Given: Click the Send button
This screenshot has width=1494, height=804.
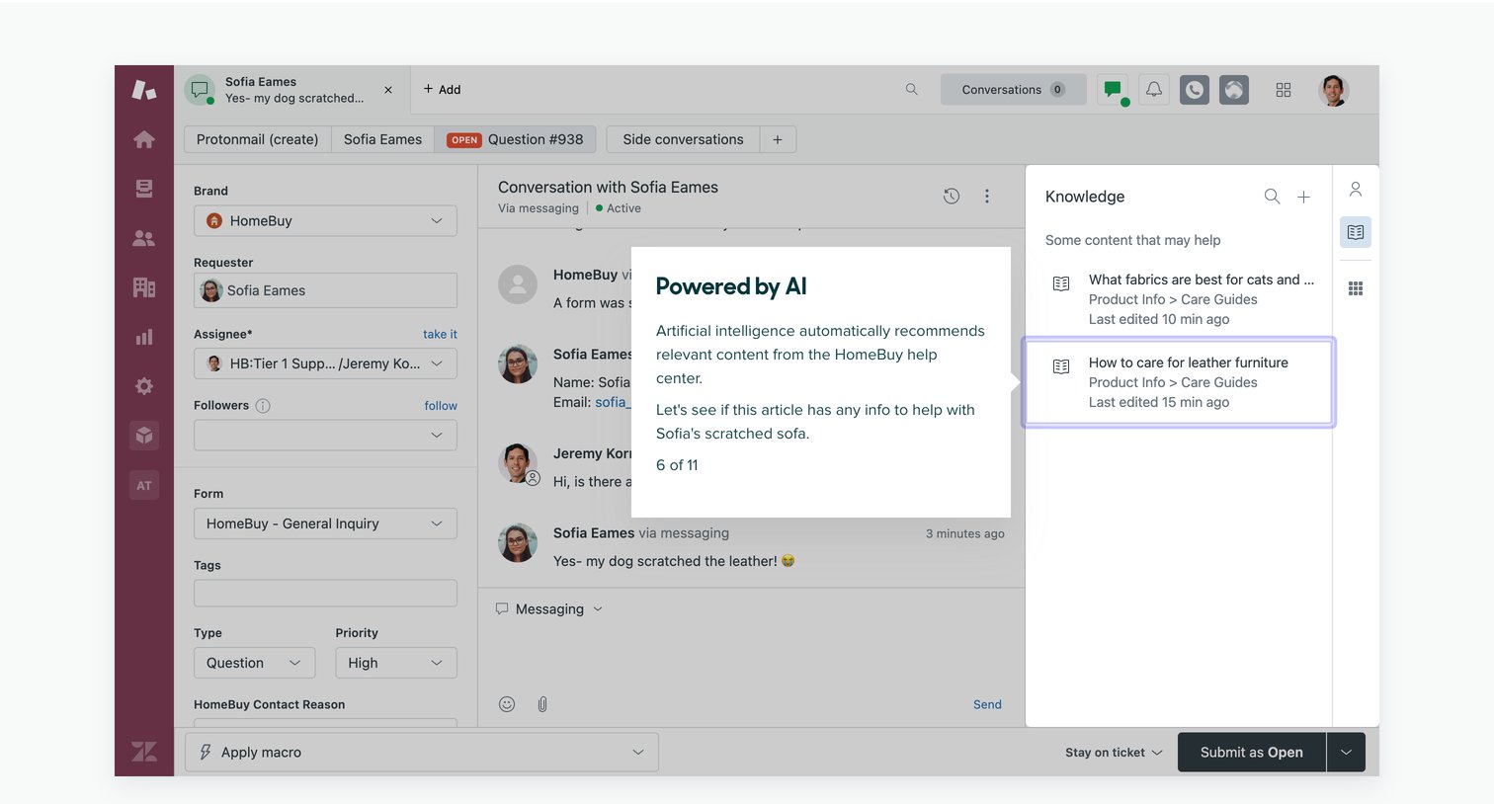Looking at the screenshot, I should (987, 704).
